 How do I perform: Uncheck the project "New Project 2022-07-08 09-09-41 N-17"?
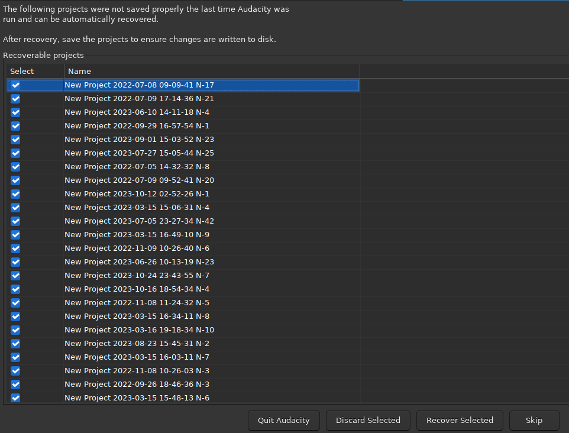click(x=15, y=85)
